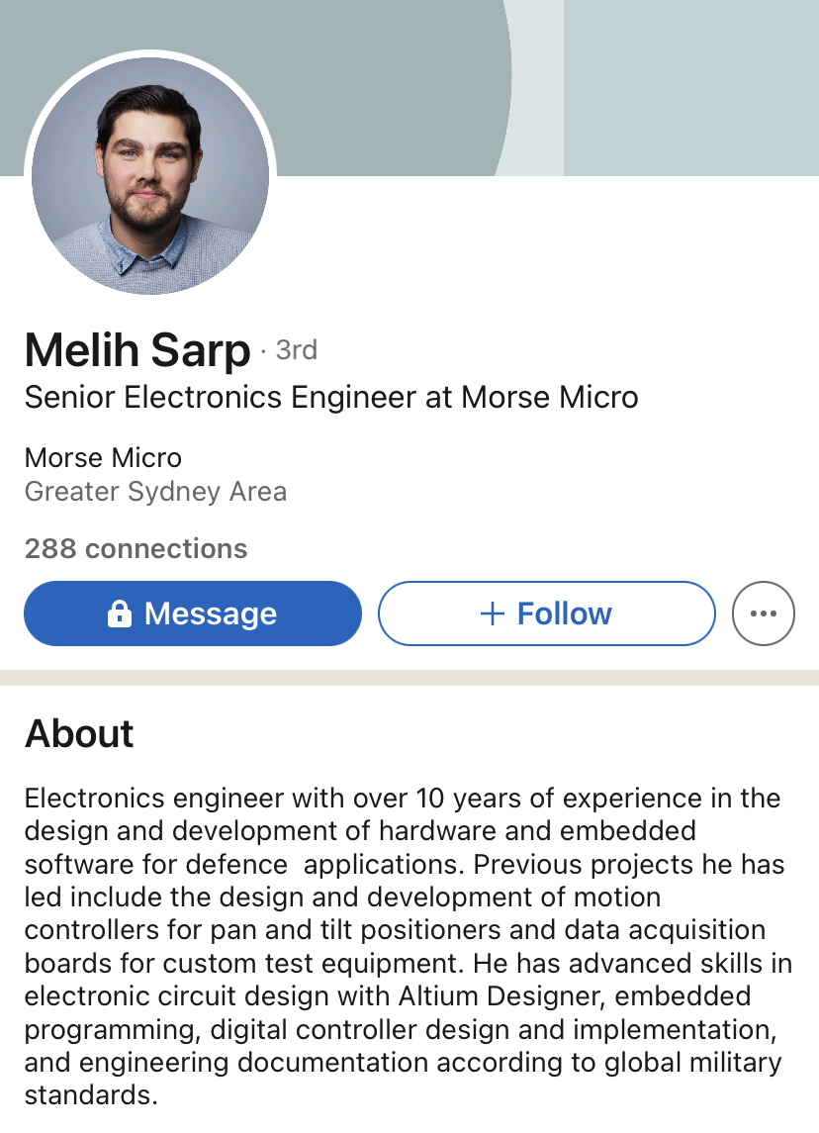Click the plus icon on Follow button

pyautogui.click(x=492, y=614)
